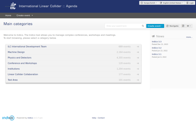Click International Linear Collider :: Agenda title
This screenshot has height=122, width=196.
48,6
